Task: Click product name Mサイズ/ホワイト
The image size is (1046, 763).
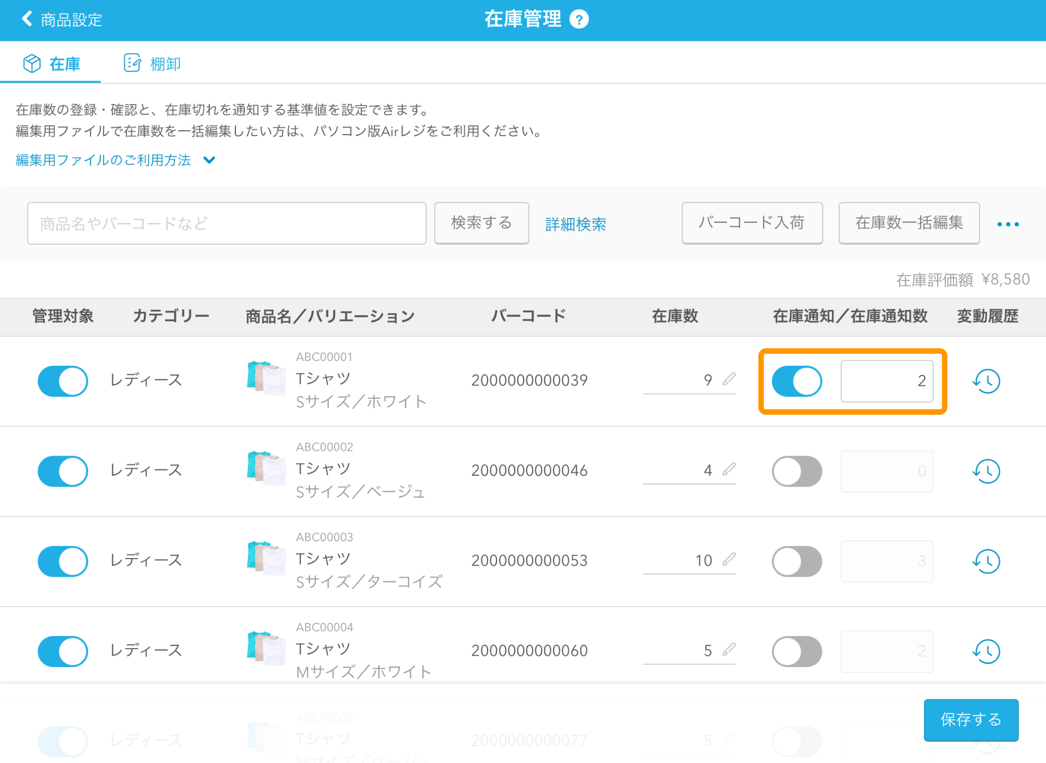Action: point(364,672)
